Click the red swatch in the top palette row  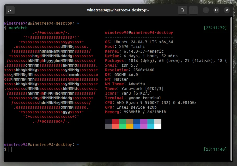[116, 122]
